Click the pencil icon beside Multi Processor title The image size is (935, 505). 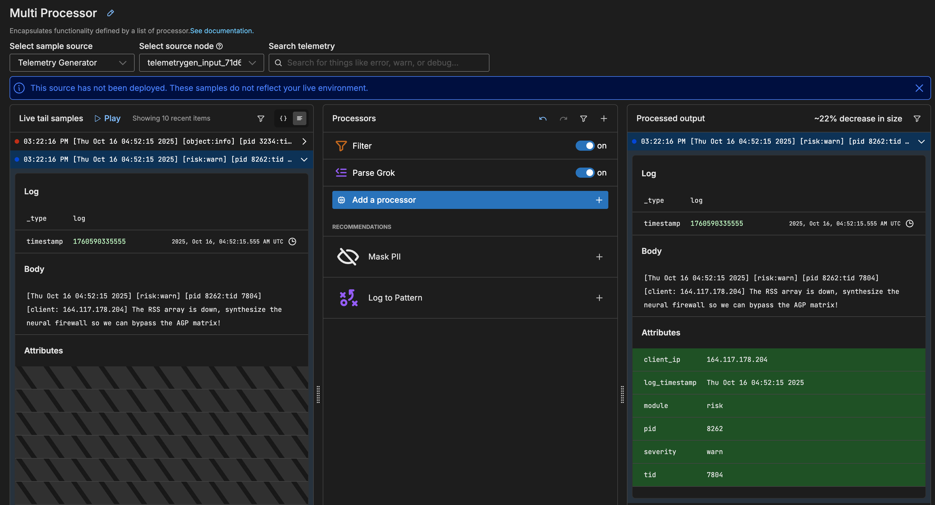pos(111,13)
